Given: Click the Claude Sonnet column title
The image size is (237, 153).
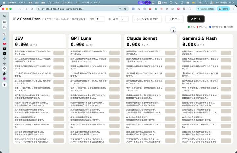Looking at the screenshot, I should tap(142, 38).
